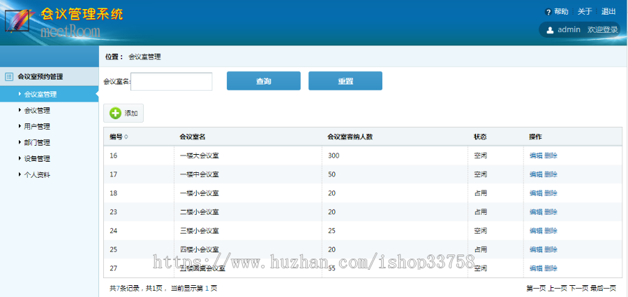Click cell 一楼中会议室
The height and width of the screenshot is (297, 628).
coord(200,174)
